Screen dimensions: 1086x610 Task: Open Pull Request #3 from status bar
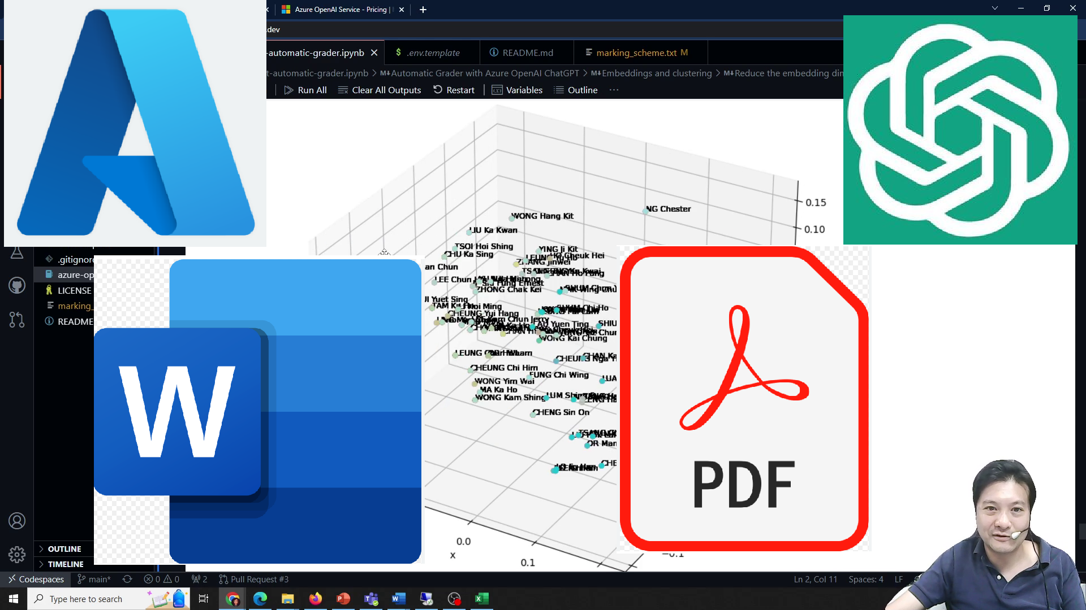tap(253, 579)
